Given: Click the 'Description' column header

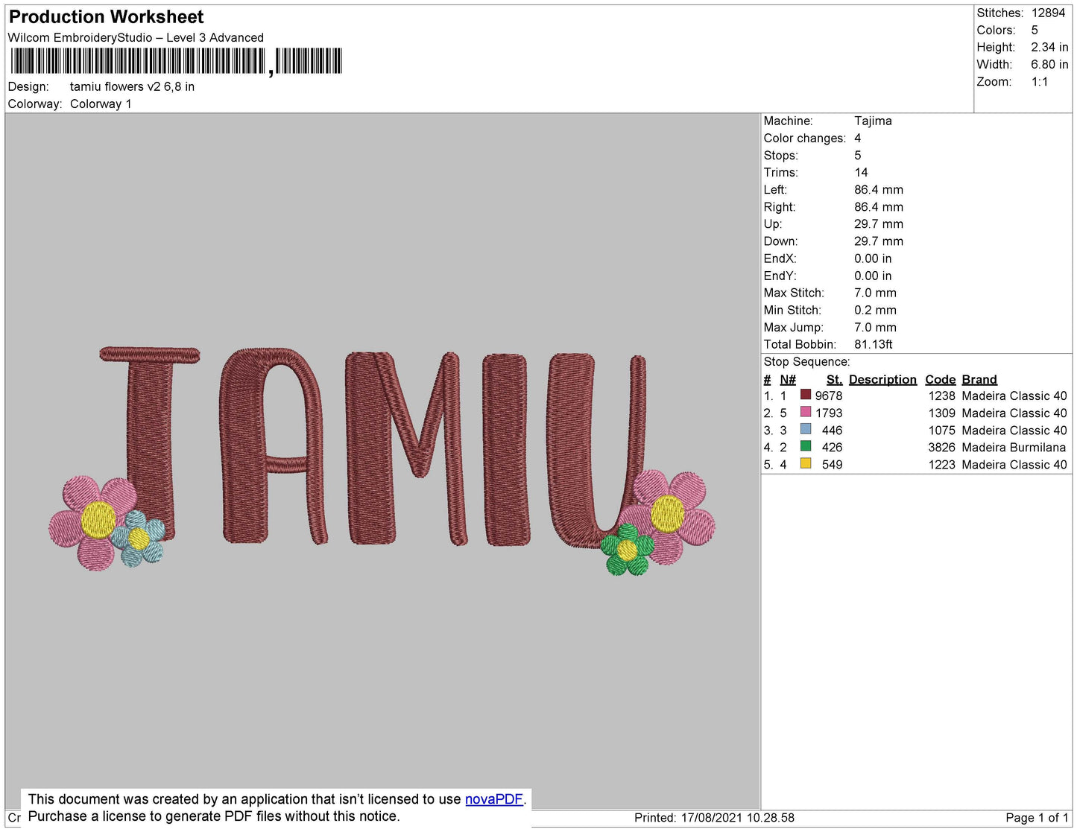Looking at the screenshot, I should pyautogui.click(x=882, y=380).
